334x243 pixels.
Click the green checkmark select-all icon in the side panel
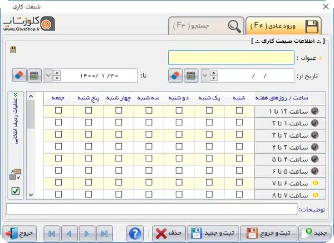[16, 191]
